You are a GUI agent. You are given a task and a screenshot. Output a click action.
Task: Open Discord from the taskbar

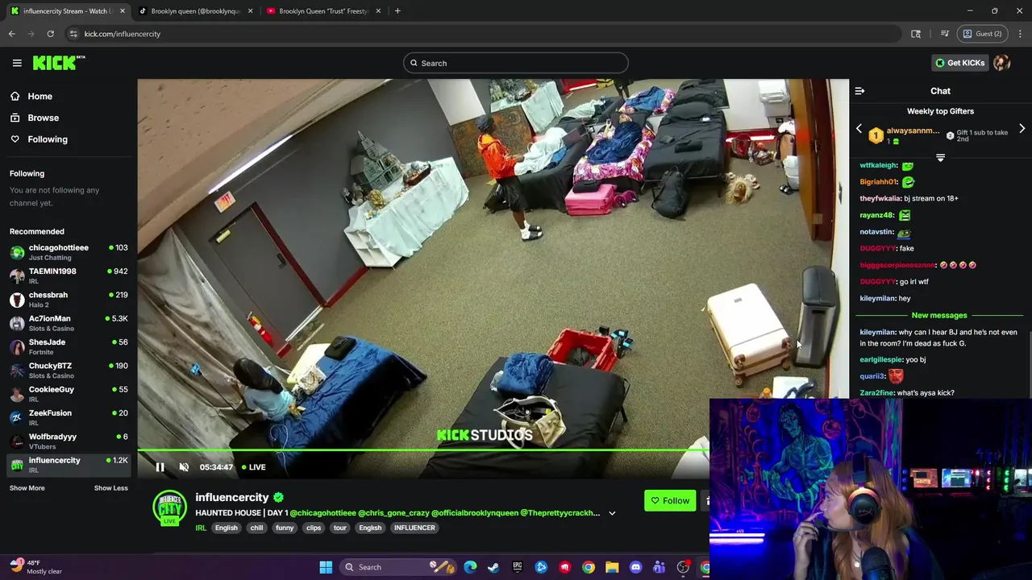(x=635, y=567)
